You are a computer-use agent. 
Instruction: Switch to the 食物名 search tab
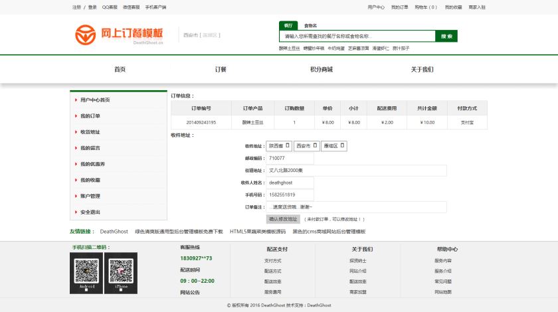click(310, 26)
